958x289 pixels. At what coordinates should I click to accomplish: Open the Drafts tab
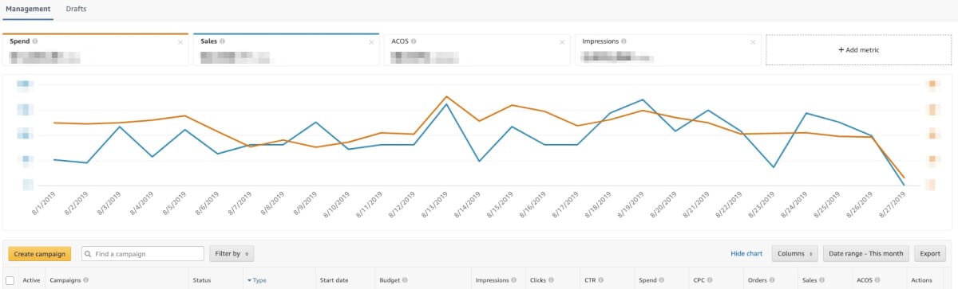click(x=77, y=9)
